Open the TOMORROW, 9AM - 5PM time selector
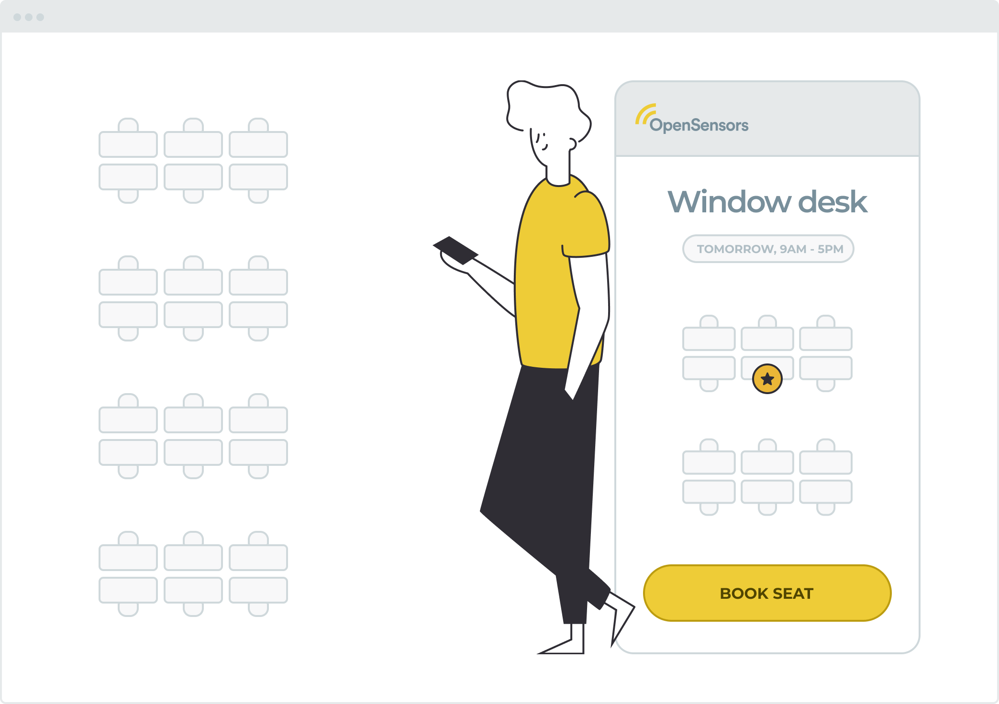Image resolution: width=999 pixels, height=704 pixels. coord(768,249)
